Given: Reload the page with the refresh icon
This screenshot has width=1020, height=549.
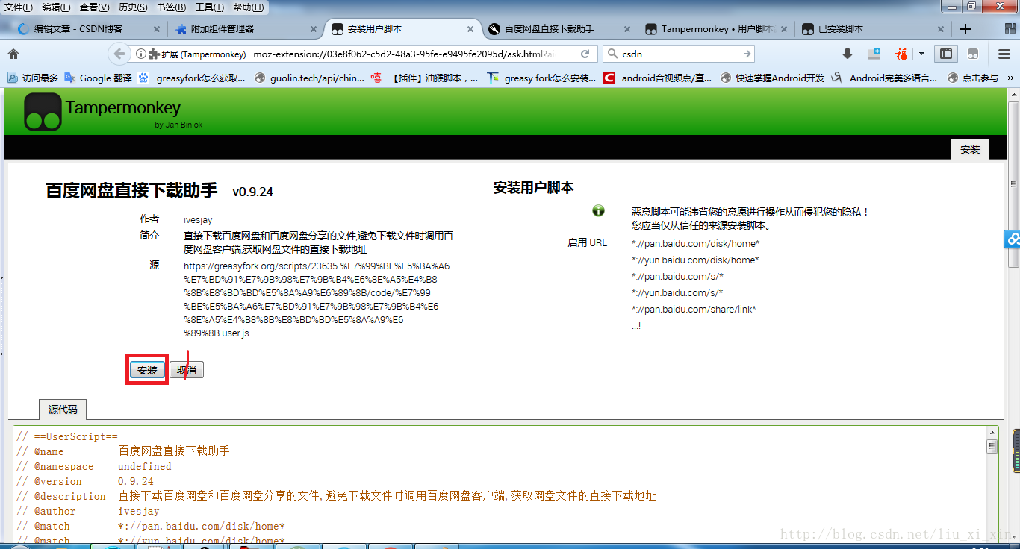Looking at the screenshot, I should 585,54.
